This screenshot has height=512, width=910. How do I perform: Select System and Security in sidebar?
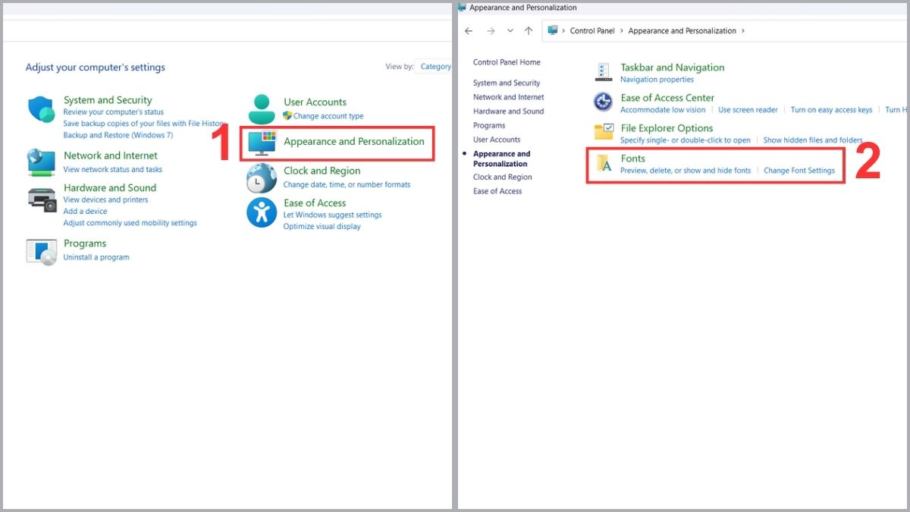click(x=507, y=83)
